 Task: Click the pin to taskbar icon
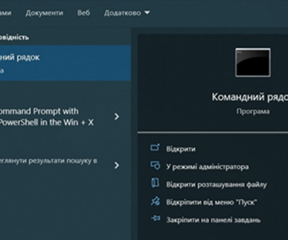click(x=156, y=218)
